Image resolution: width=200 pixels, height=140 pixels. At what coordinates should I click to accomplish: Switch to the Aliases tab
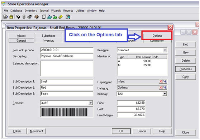coord(21,36)
